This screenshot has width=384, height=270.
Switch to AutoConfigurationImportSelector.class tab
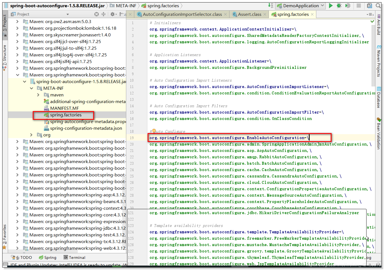pos(182,14)
